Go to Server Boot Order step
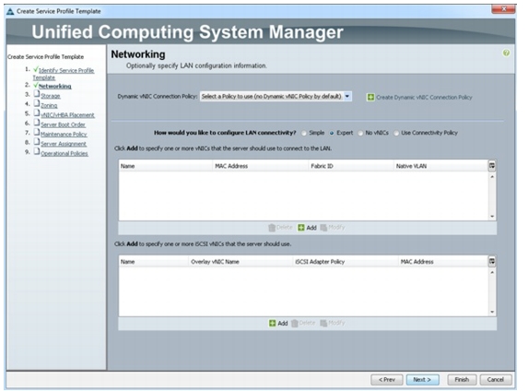 tap(63, 124)
